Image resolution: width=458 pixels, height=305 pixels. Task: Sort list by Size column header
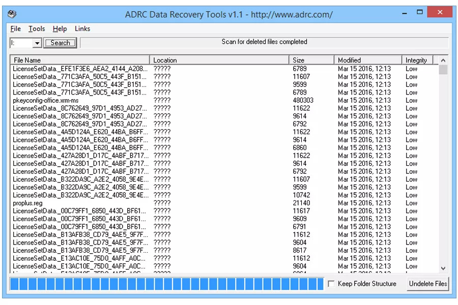[x=311, y=60]
